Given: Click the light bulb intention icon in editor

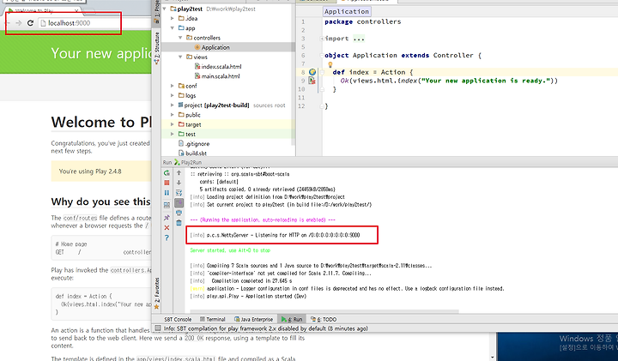Looking at the screenshot, I should (330, 64).
